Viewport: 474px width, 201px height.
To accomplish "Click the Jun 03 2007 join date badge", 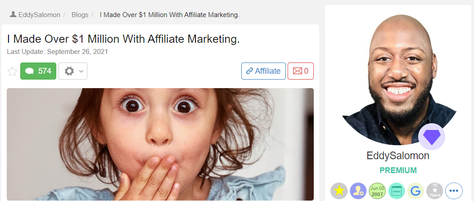I will point(377,191).
